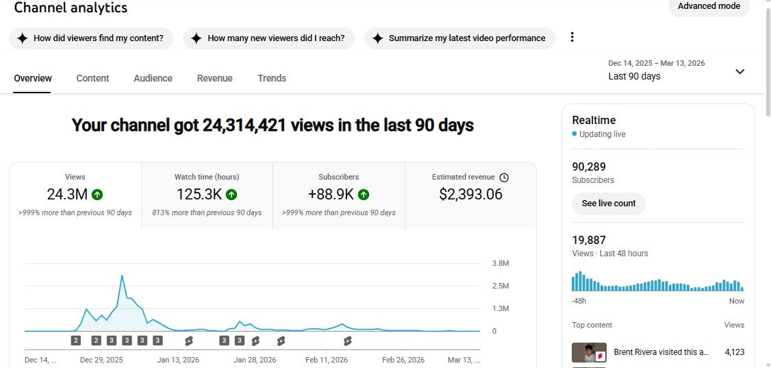
Task: Click sparkle icon on viewers-found-content chip
Action: 22,38
